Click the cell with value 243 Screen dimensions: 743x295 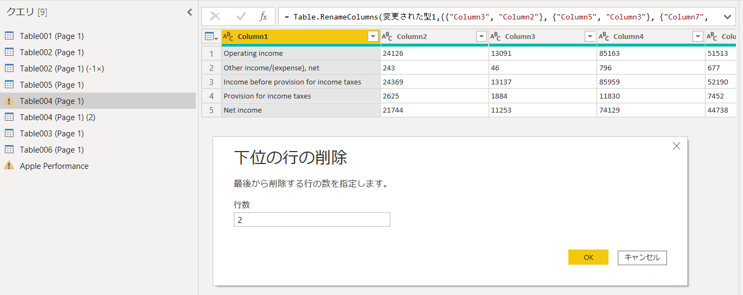(x=434, y=68)
